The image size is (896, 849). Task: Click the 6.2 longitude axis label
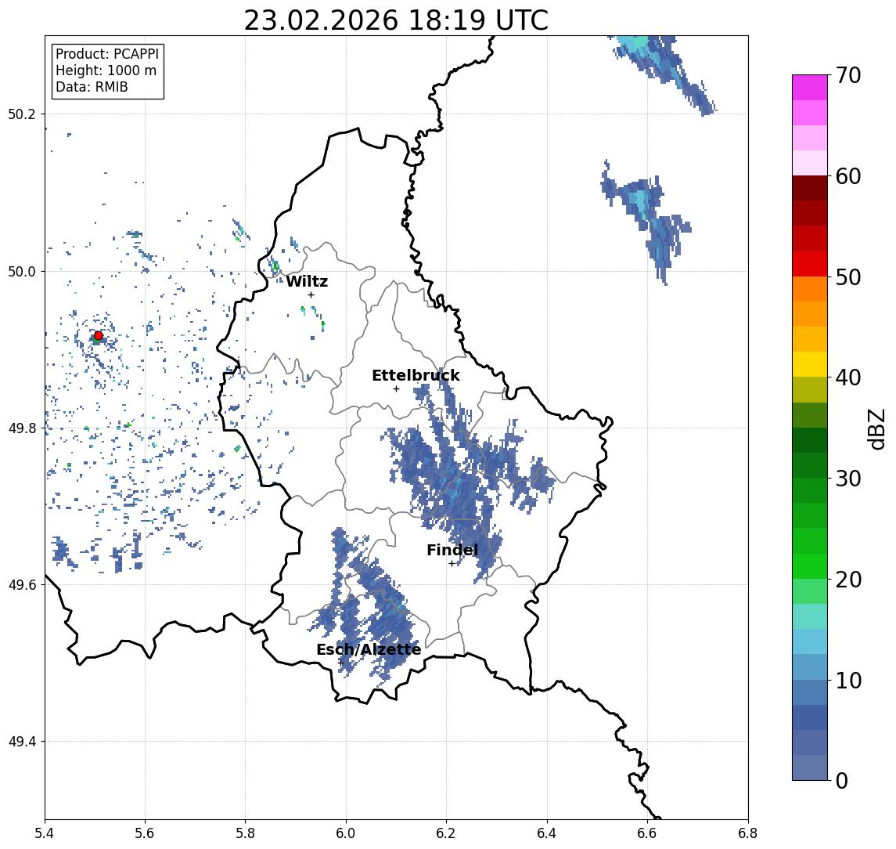tap(446, 833)
